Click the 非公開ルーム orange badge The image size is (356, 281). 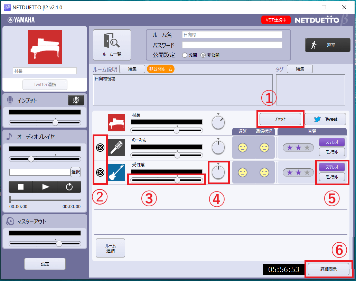[160, 69]
